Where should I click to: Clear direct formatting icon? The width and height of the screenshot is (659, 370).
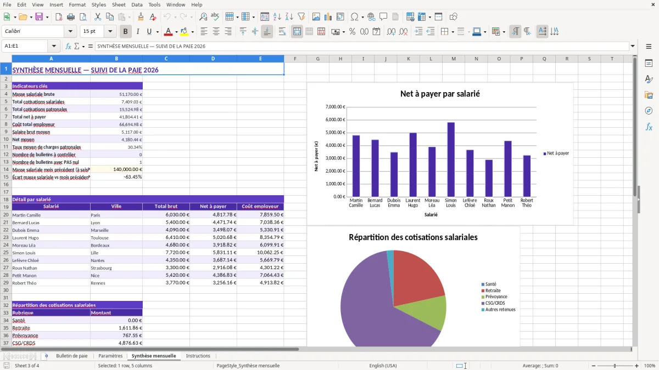[153, 17]
